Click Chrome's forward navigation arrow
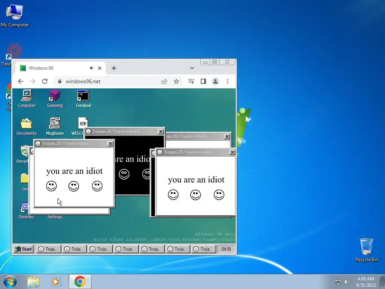The width and height of the screenshot is (385, 289). [x=33, y=81]
